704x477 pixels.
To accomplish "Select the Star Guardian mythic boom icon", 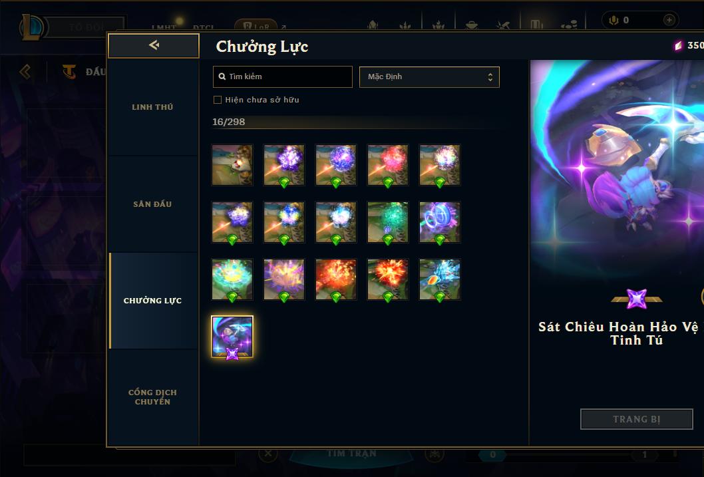I will coord(232,337).
